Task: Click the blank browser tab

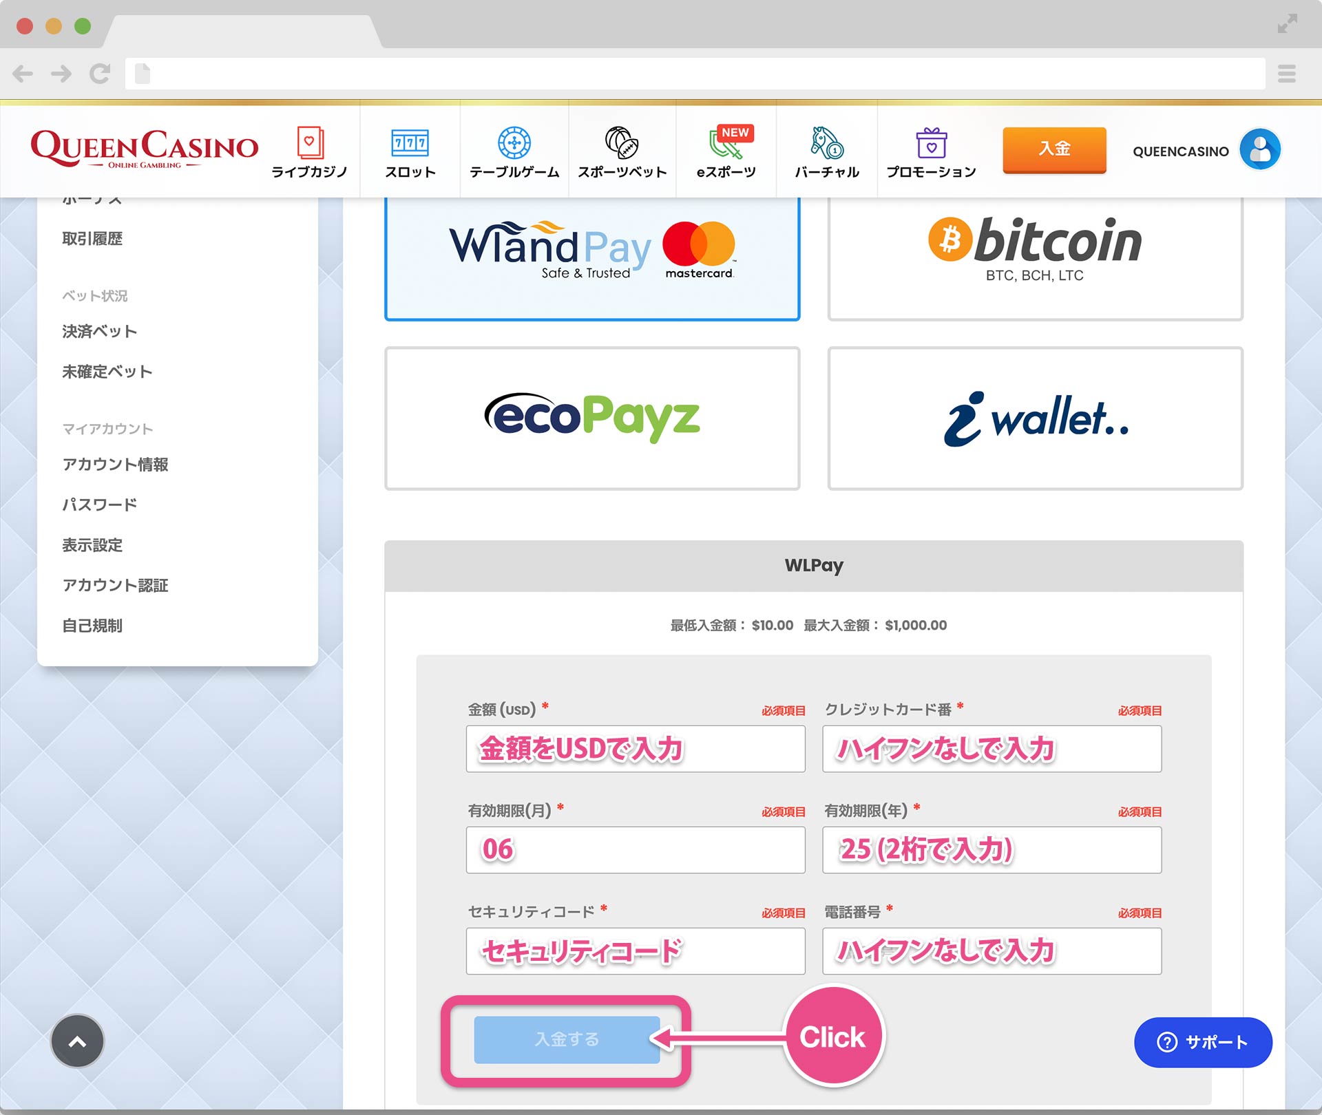Action: coord(242,31)
